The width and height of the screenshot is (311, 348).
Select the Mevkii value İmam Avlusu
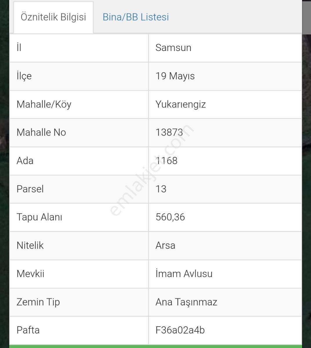[x=184, y=273]
